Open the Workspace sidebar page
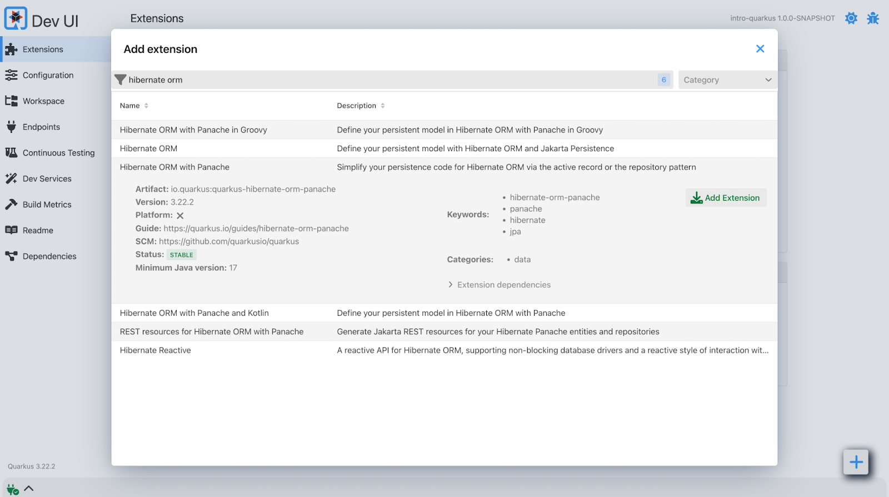889x497 pixels. coord(56,101)
